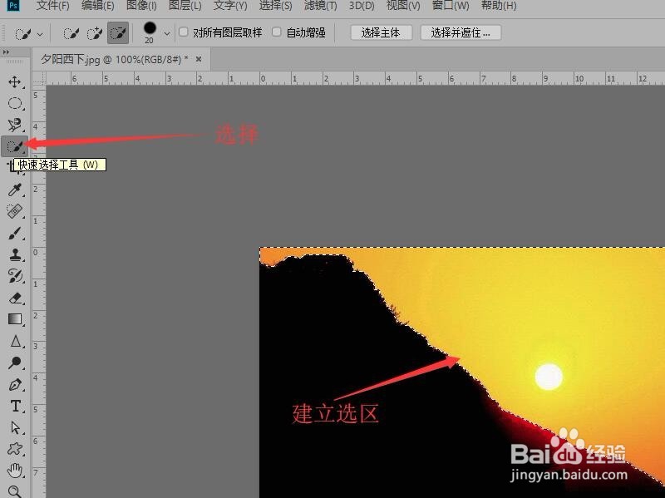Select the Dodge tool
This screenshot has height=498, width=665.
coord(15,362)
